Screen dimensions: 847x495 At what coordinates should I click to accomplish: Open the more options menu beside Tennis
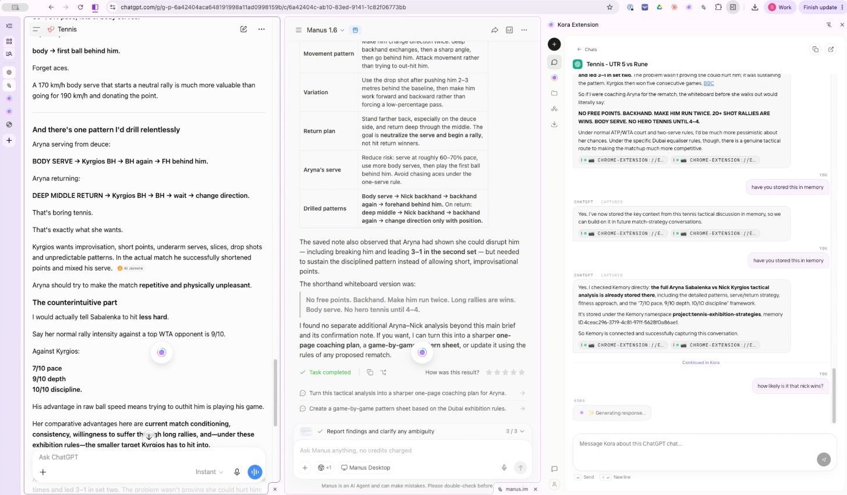pyautogui.click(x=261, y=29)
